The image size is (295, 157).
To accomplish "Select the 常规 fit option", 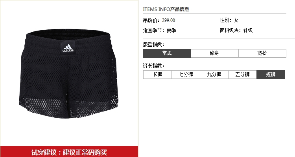I will click(167, 53).
